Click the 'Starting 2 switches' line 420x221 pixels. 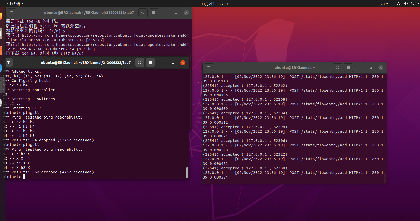(x=29, y=99)
